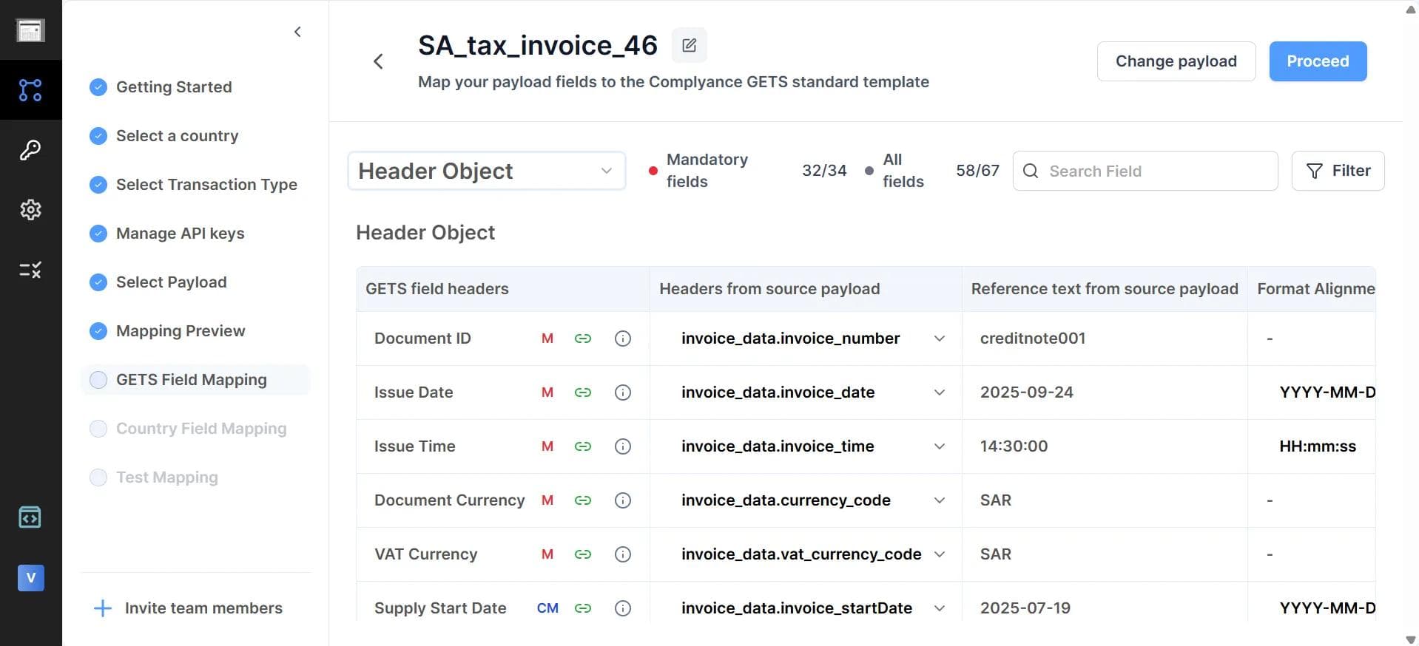This screenshot has height=646, width=1419.
Task: Click the Proceed button
Action: [x=1317, y=61]
